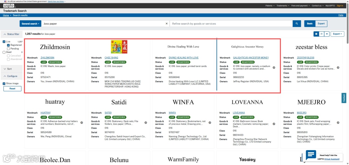Switch to compact row view

326,34
